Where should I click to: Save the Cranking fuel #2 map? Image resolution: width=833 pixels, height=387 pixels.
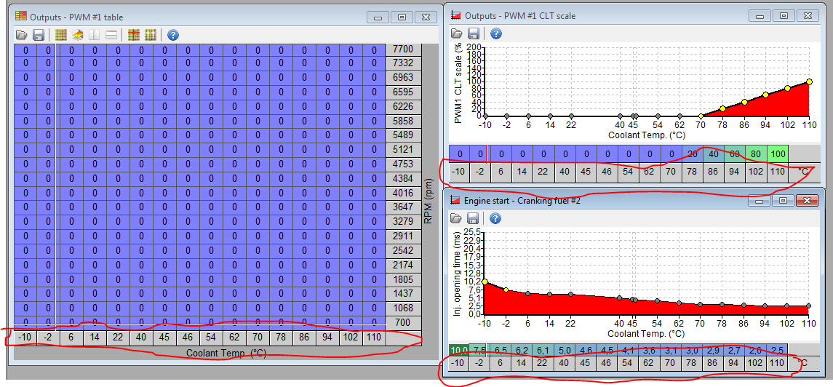point(474,218)
